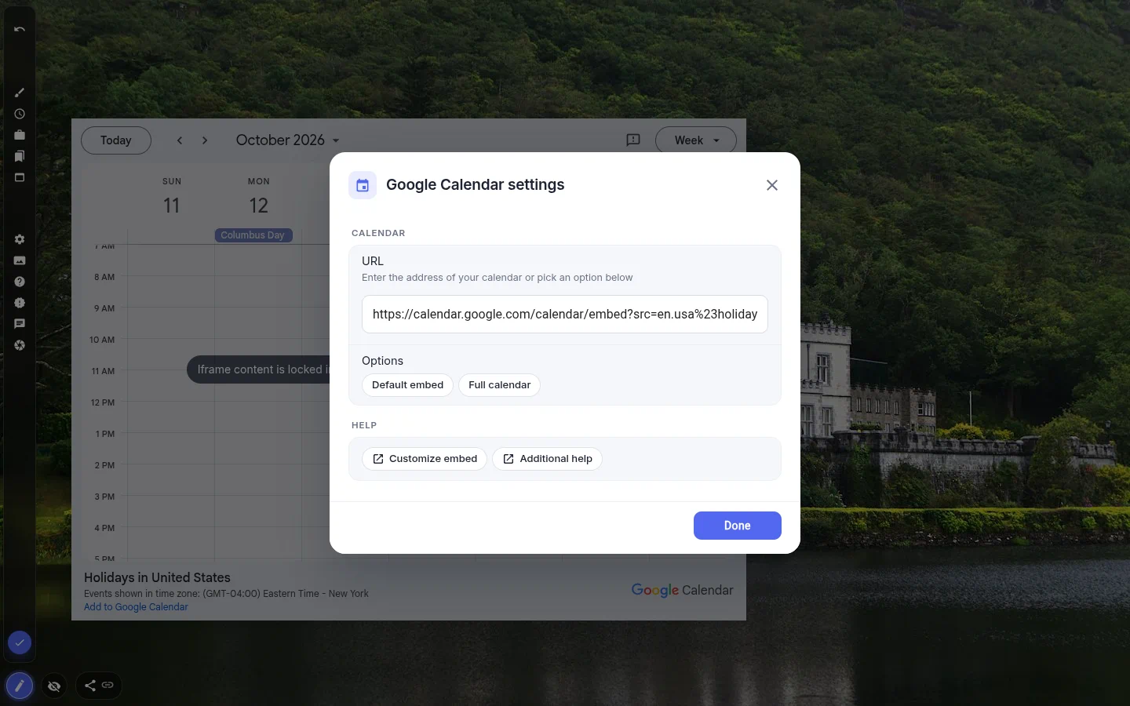Select the MON 12 date header

(x=258, y=197)
